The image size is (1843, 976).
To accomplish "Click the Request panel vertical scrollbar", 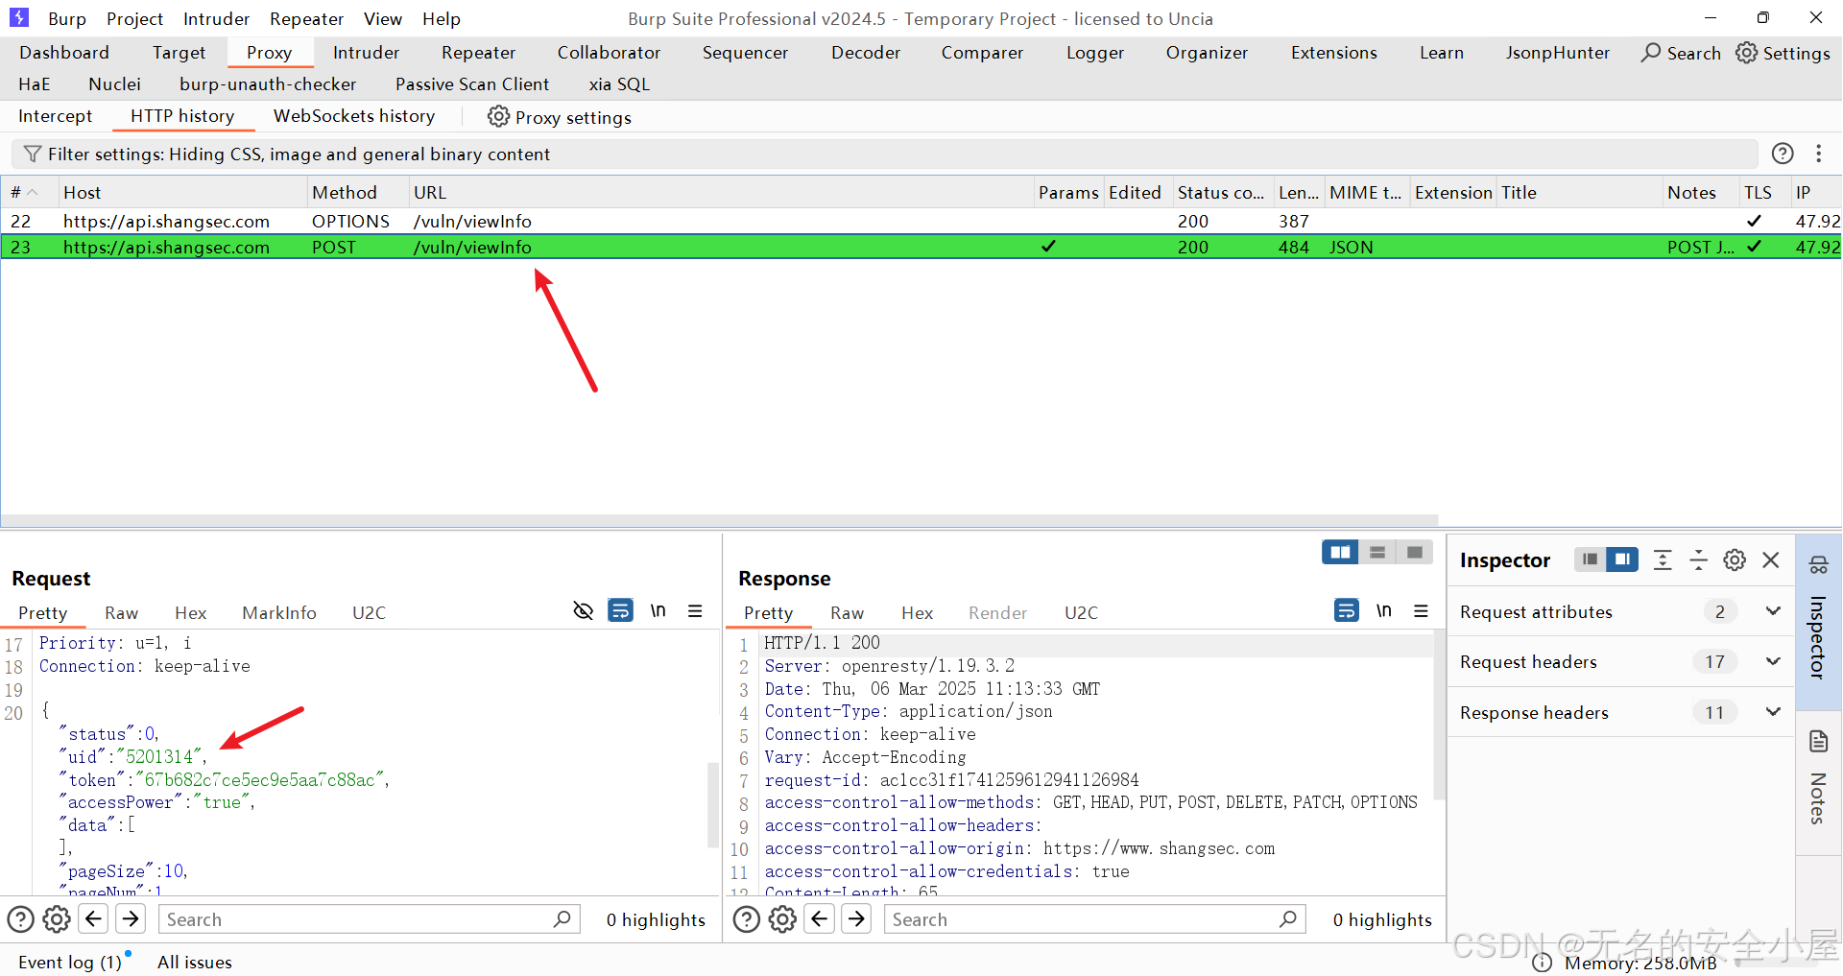I will (712, 804).
